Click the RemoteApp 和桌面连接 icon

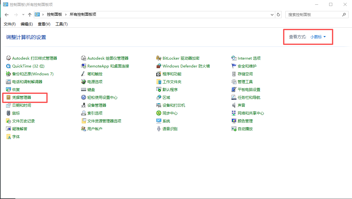pos(84,66)
